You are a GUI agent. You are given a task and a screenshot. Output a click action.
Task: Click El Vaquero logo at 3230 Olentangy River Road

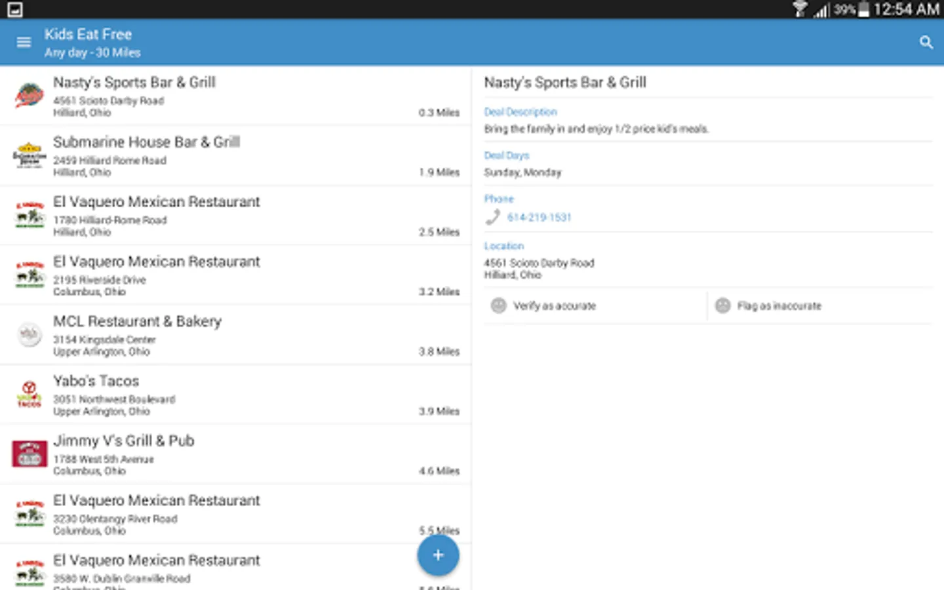(x=29, y=513)
